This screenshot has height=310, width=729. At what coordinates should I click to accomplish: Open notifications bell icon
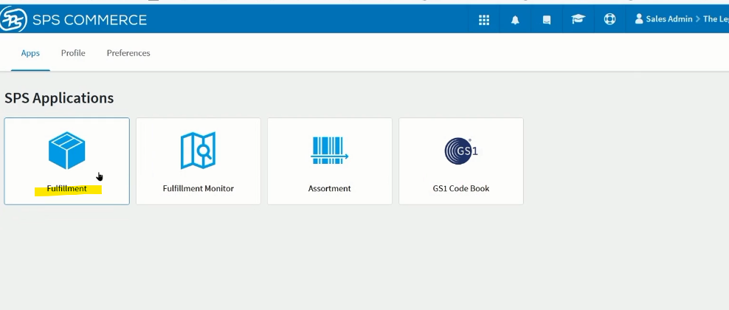(515, 19)
